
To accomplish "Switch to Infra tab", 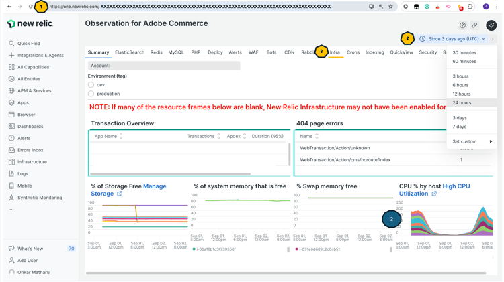I will [335, 52].
